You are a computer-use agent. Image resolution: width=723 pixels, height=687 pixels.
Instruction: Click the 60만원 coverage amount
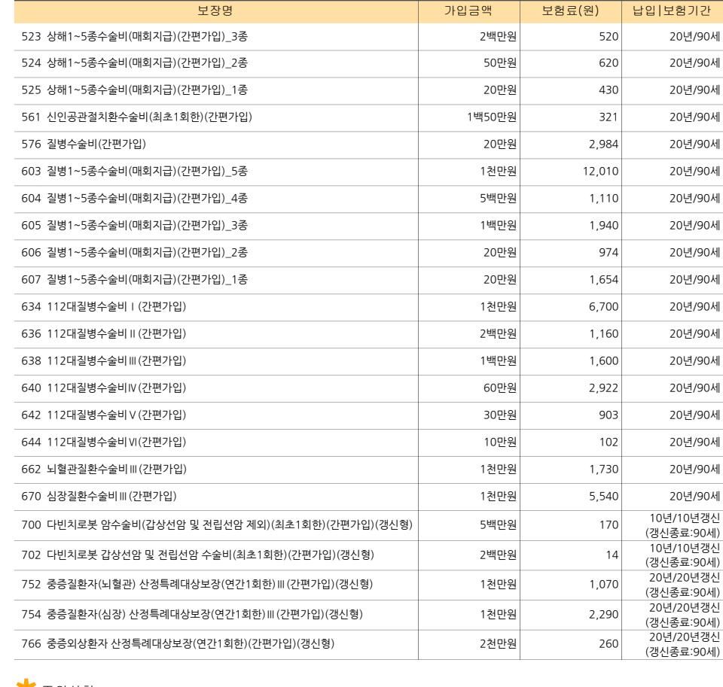(x=500, y=388)
